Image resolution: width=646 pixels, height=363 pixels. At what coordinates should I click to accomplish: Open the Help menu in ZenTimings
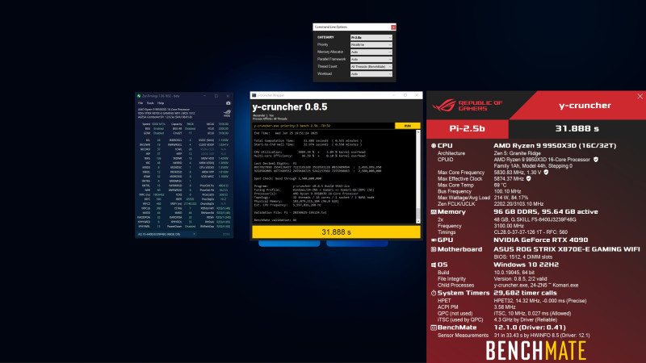click(x=161, y=103)
